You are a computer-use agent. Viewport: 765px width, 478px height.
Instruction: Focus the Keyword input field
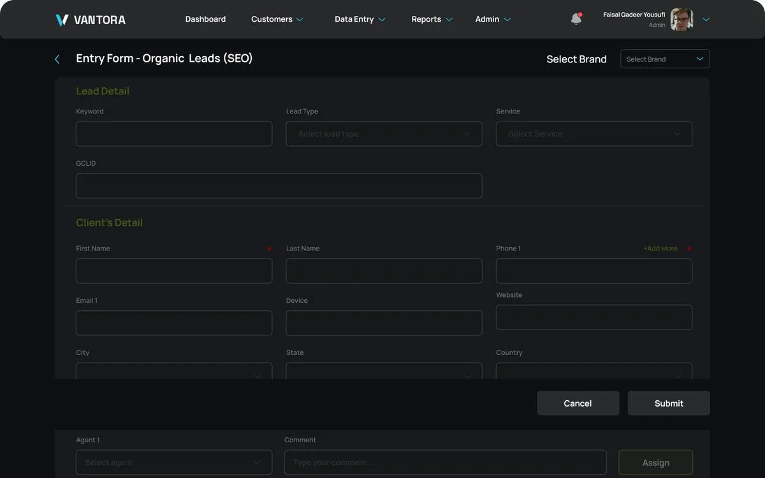point(174,134)
